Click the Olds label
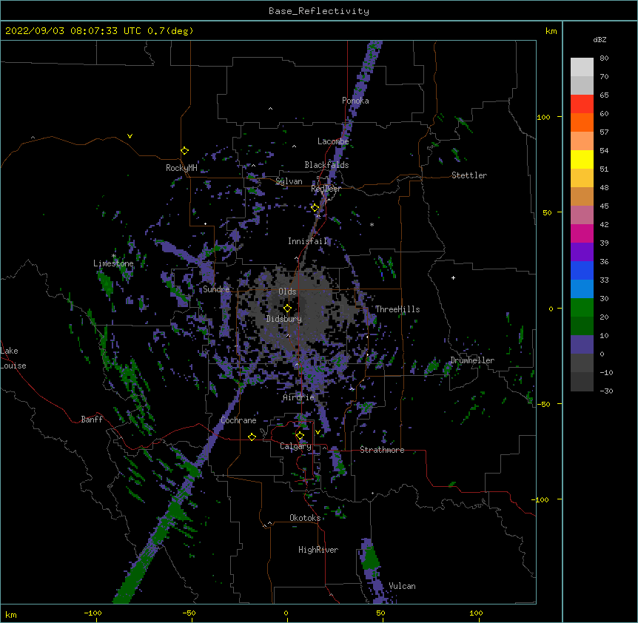This screenshot has width=638, height=623. [287, 292]
